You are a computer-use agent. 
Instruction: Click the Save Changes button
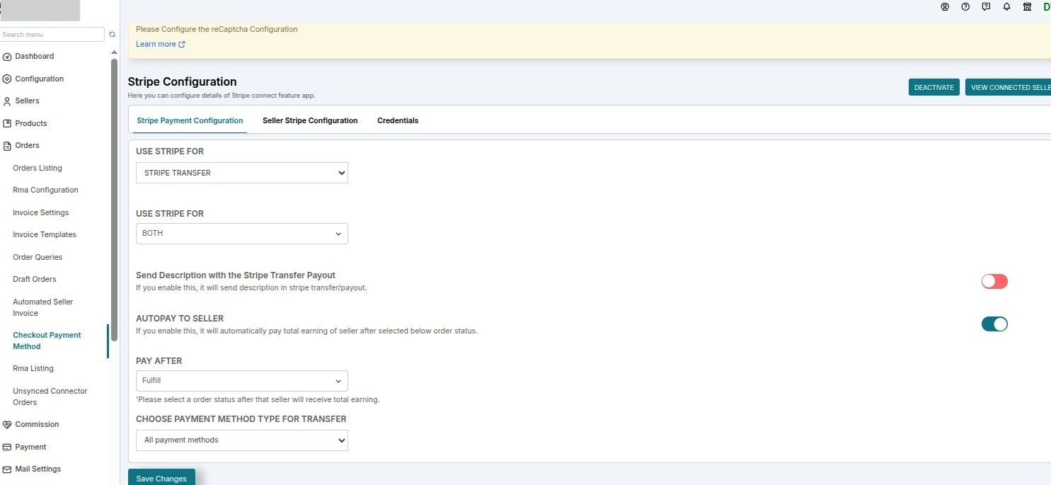coord(161,478)
